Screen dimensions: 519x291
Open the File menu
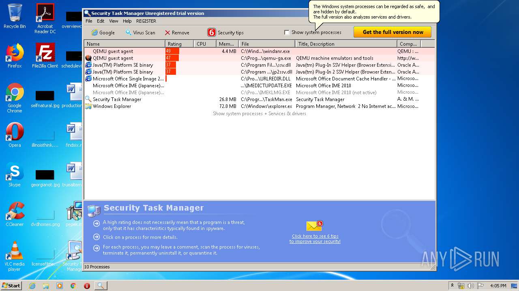click(x=89, y=21)
